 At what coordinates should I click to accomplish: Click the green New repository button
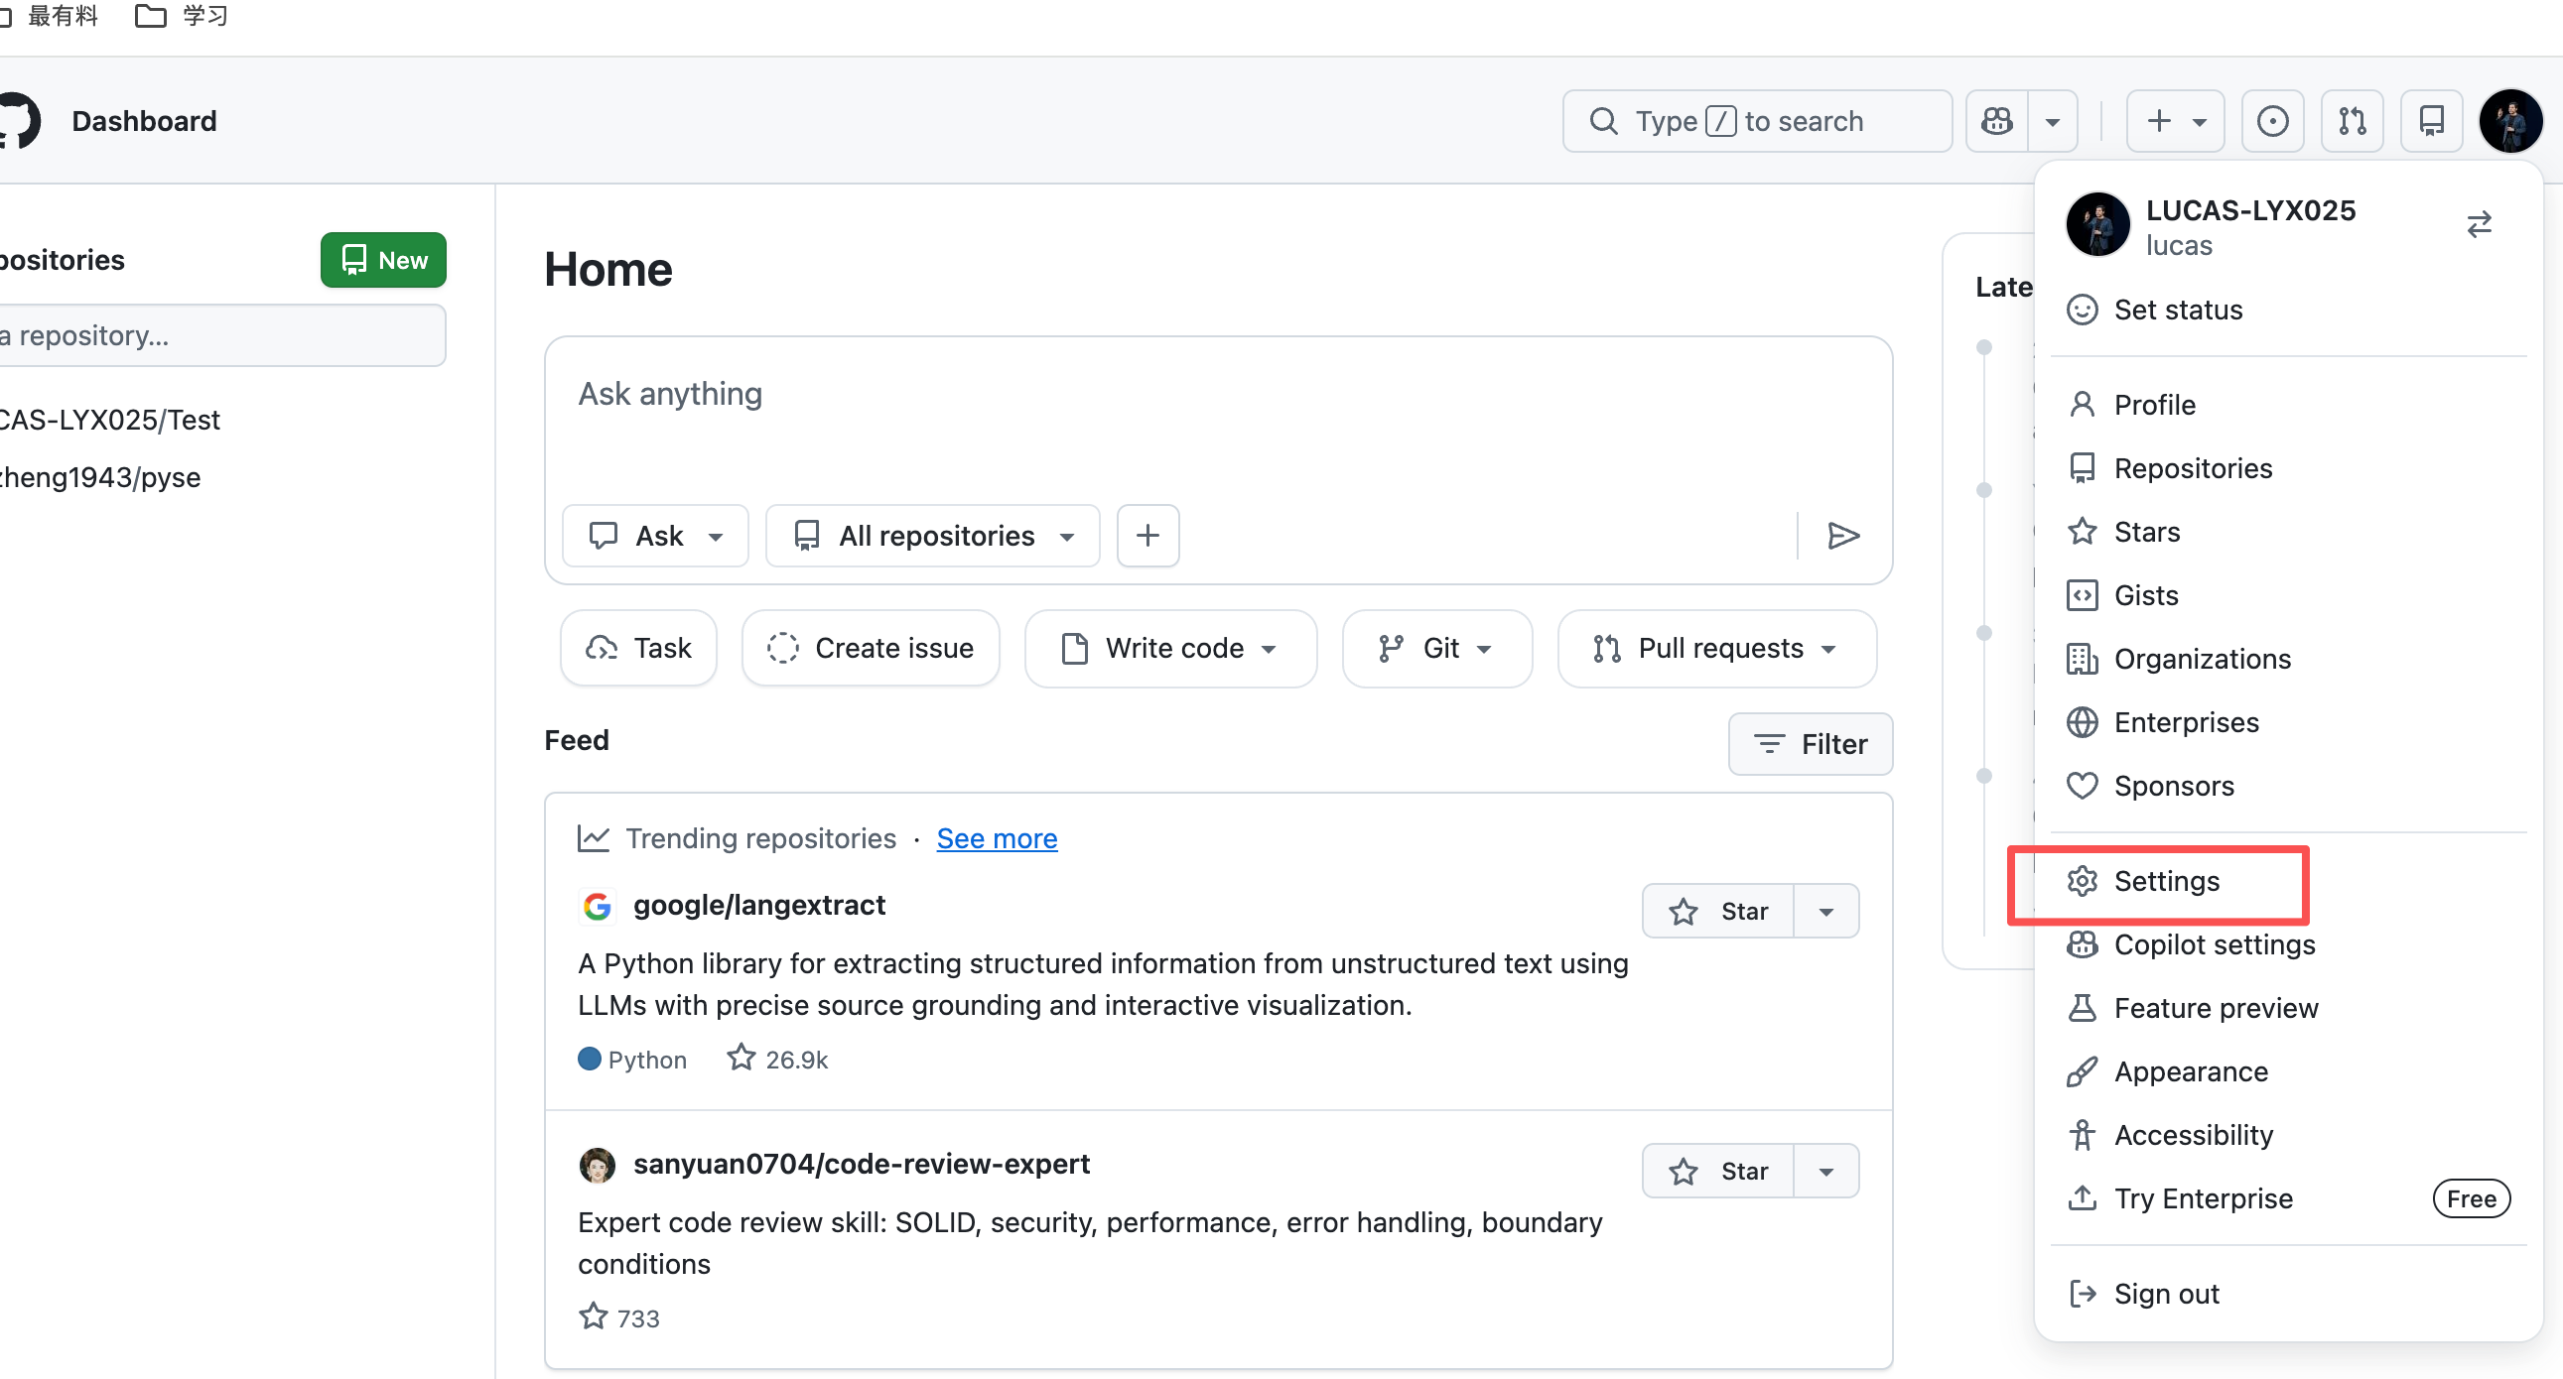[383, 261]
